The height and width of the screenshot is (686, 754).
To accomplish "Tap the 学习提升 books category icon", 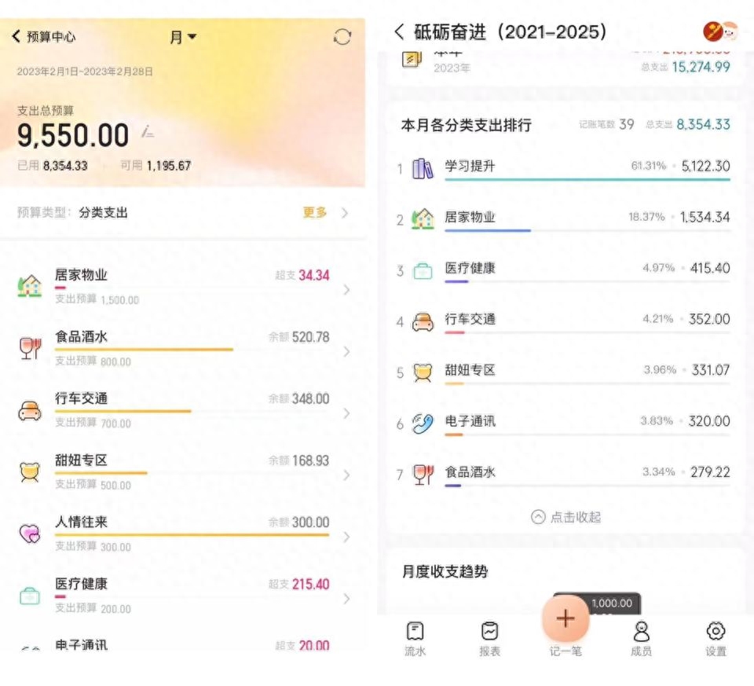I will point(421,166).
